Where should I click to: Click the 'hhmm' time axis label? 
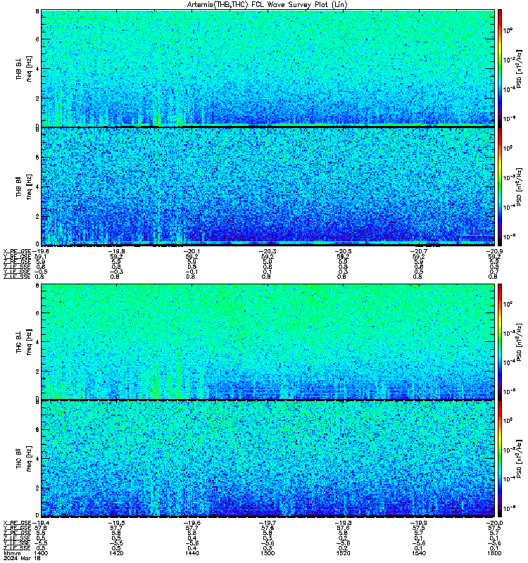[11, 553]
